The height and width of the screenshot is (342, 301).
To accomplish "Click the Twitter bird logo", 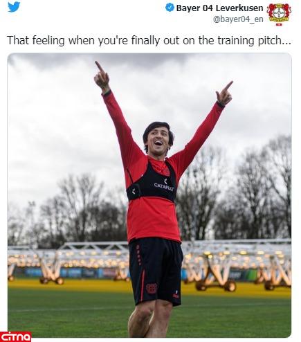I will pos(14,7).
